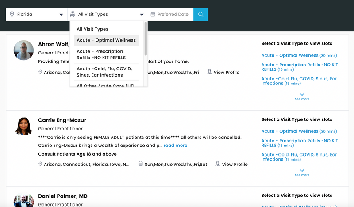This screenshot has height=207, width=354.
Task: Select All Visit Types option in list
Action: pos(92,29)
